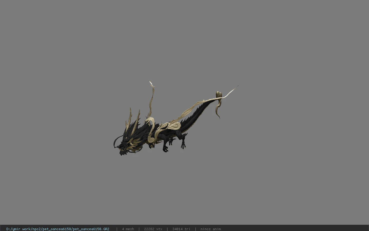Image resolution: width=369 pixels, height=231 pixels.
Task: Click the 'nincs anim' status entry
Action: point(211,229)
